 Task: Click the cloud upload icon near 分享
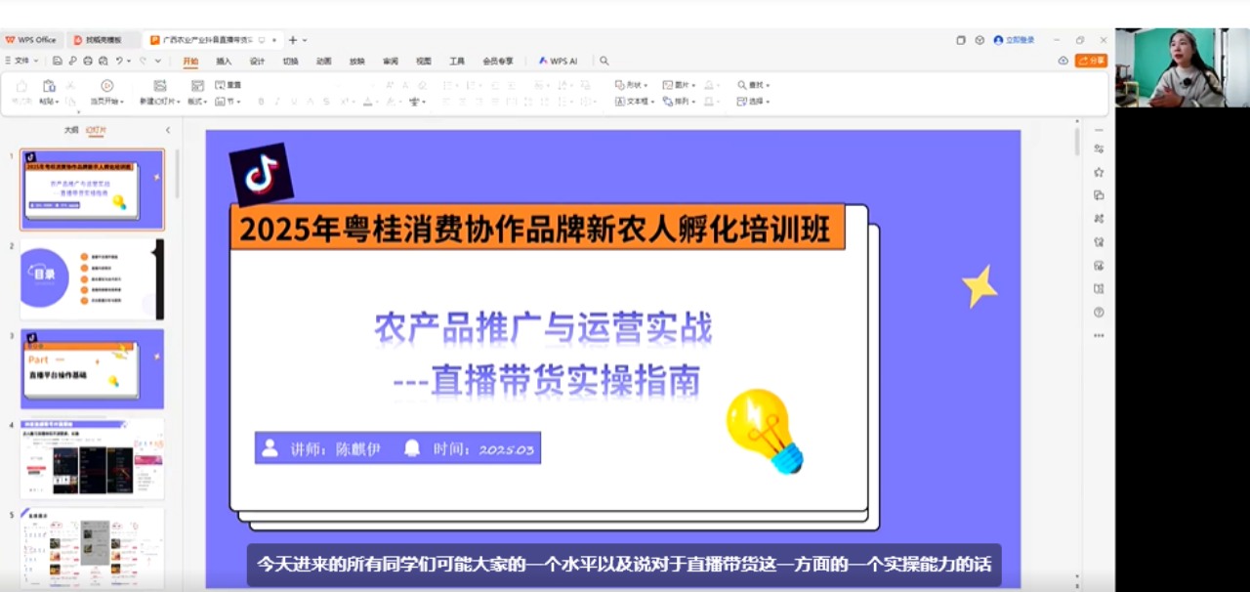1063,61
